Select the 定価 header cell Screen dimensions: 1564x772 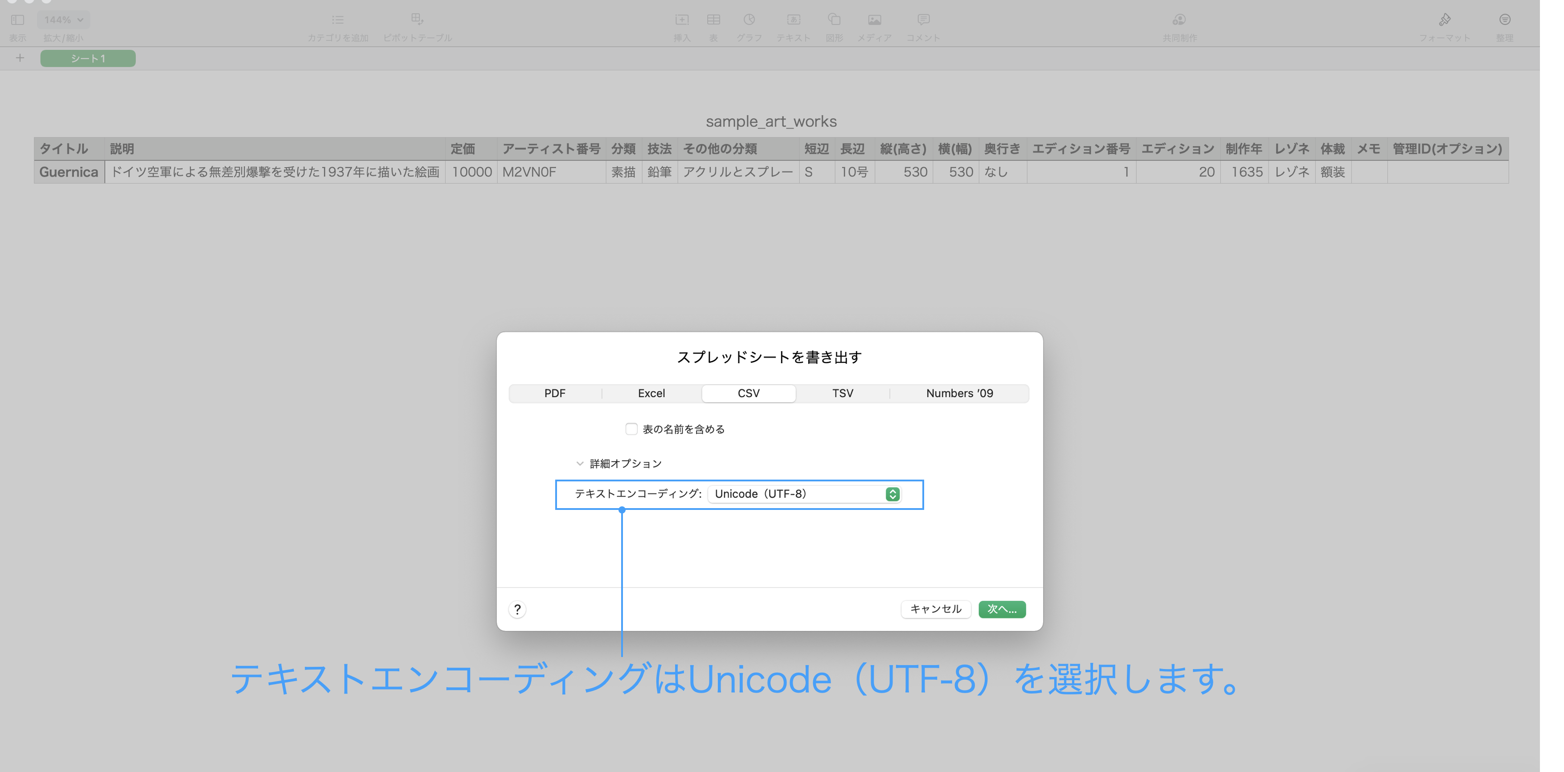click(471, 149)
